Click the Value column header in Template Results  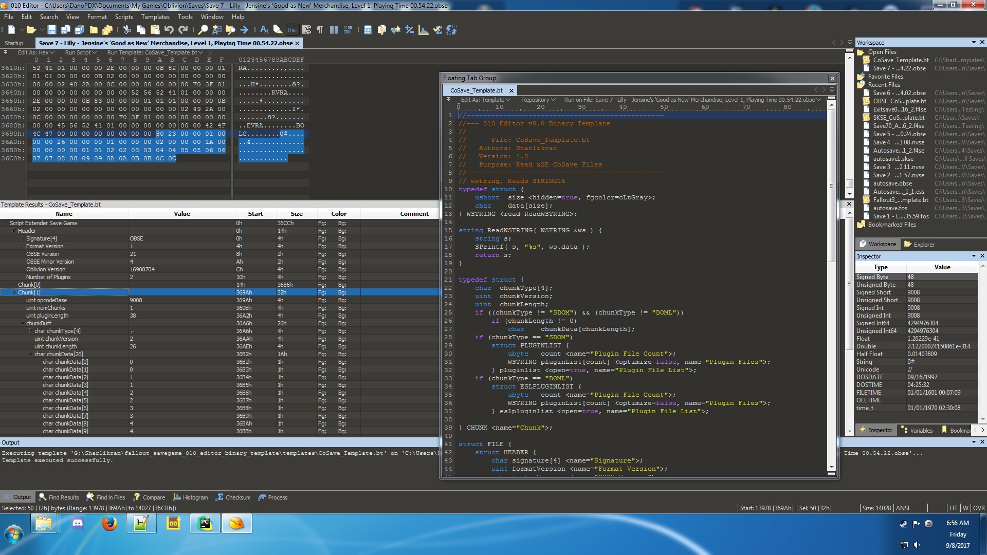[x=181, y=214]
